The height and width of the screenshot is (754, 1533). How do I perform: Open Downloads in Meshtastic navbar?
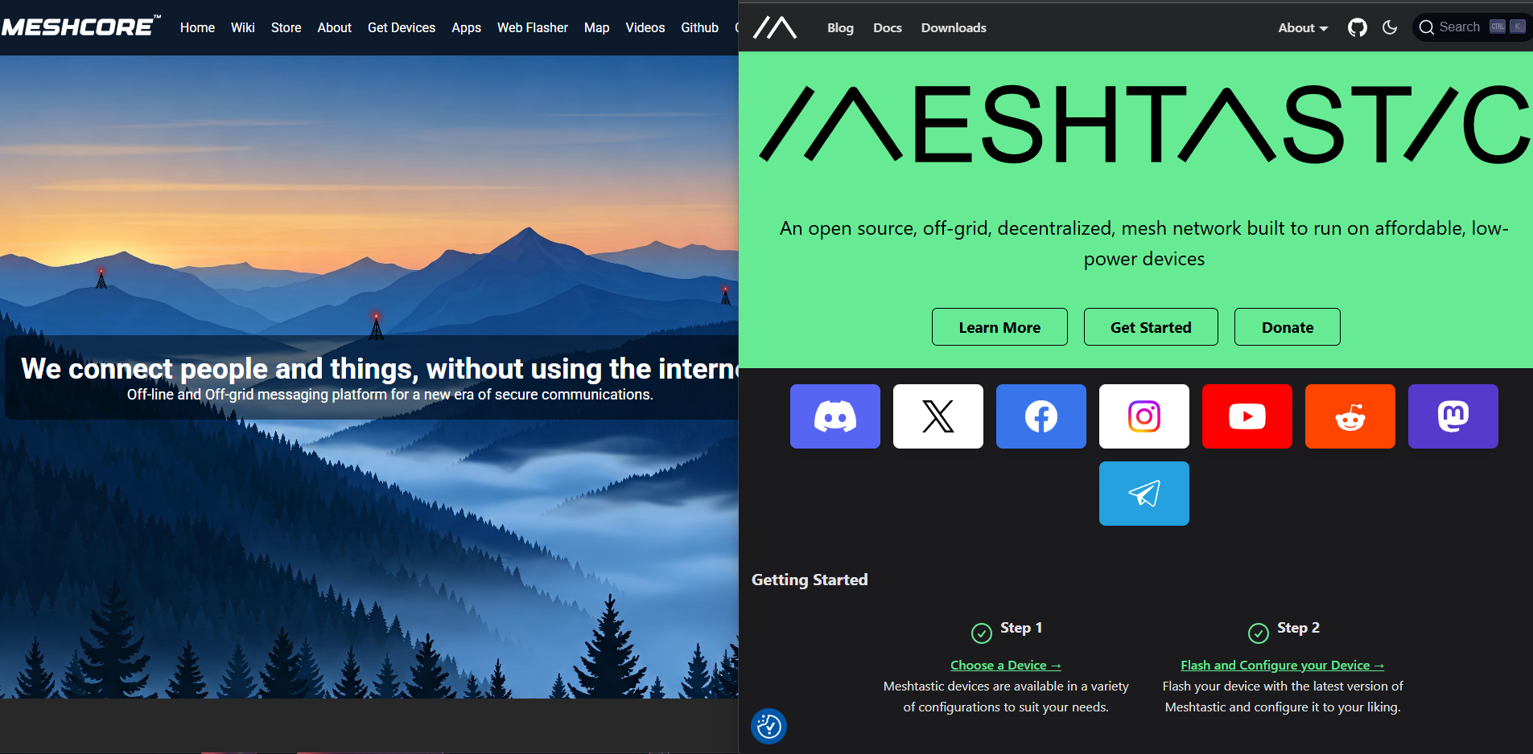(x=954, y=27)
